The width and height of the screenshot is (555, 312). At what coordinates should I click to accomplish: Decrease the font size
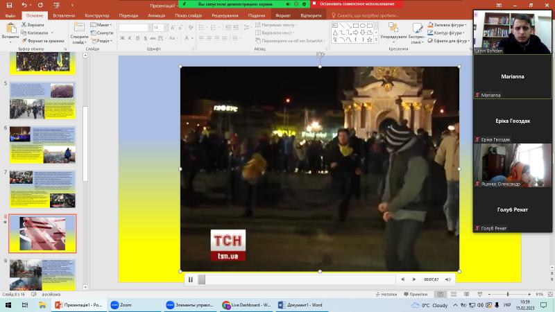click(x=180, y=28)
